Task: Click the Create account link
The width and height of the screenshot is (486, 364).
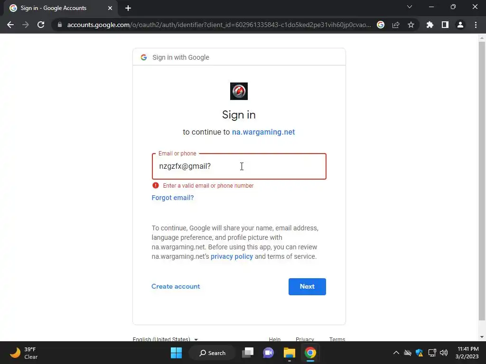Action: pos(176,286)
